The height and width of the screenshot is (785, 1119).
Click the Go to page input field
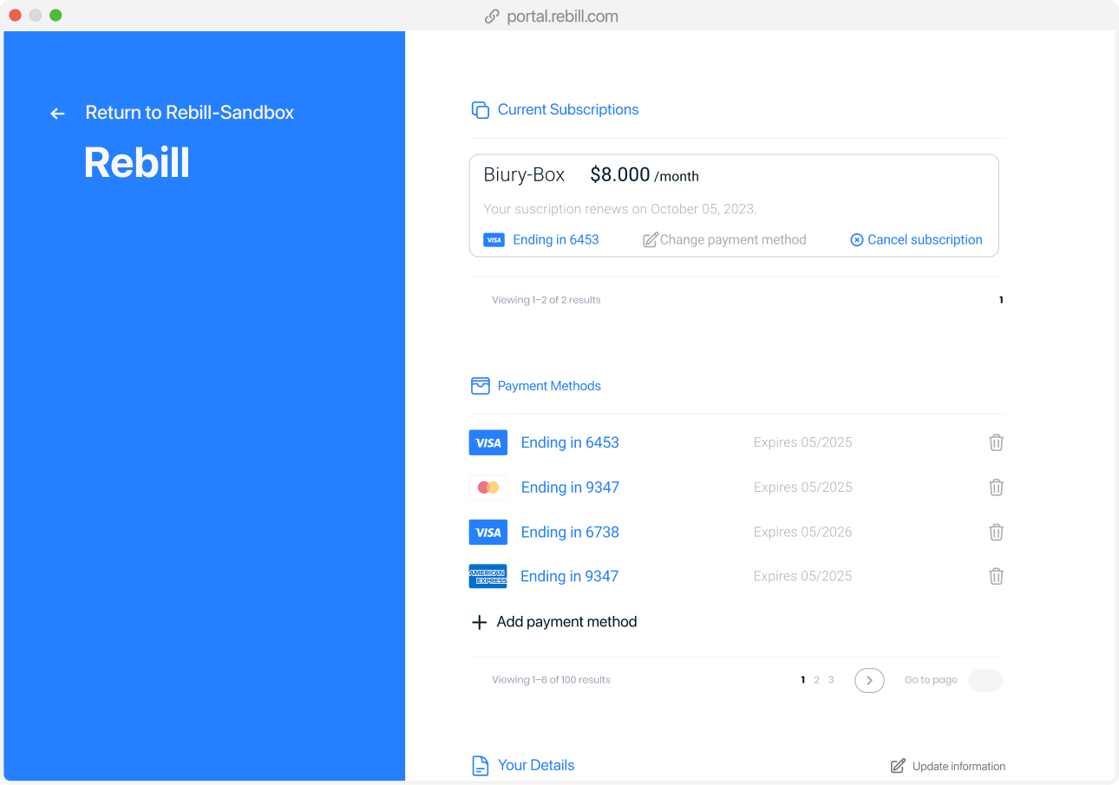[x=985, y=680]
